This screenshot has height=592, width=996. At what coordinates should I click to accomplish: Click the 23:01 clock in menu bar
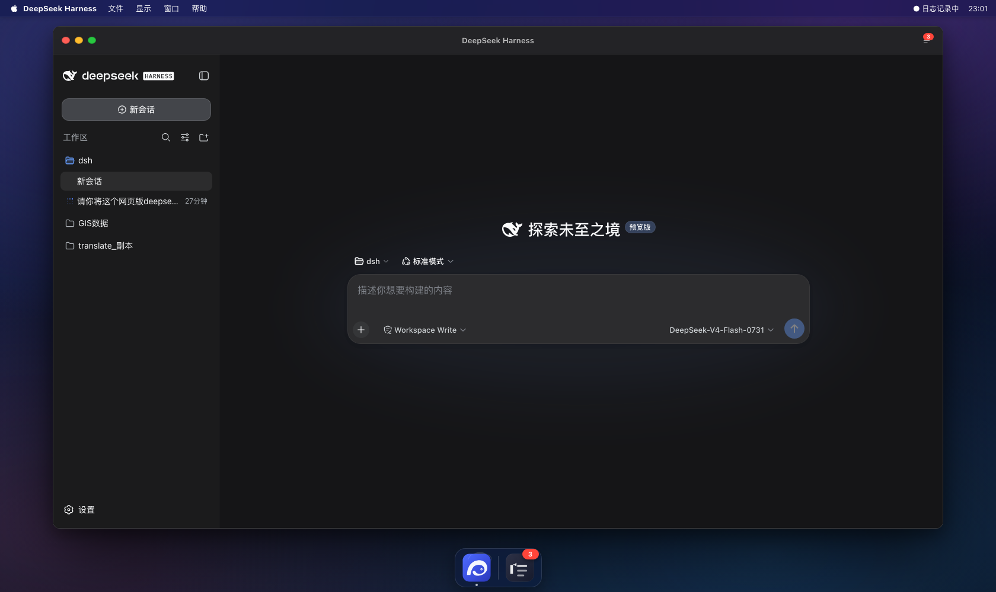pos(978,8)
